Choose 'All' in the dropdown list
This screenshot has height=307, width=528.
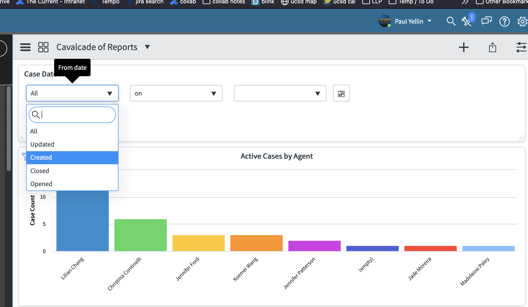pos(72,131)
